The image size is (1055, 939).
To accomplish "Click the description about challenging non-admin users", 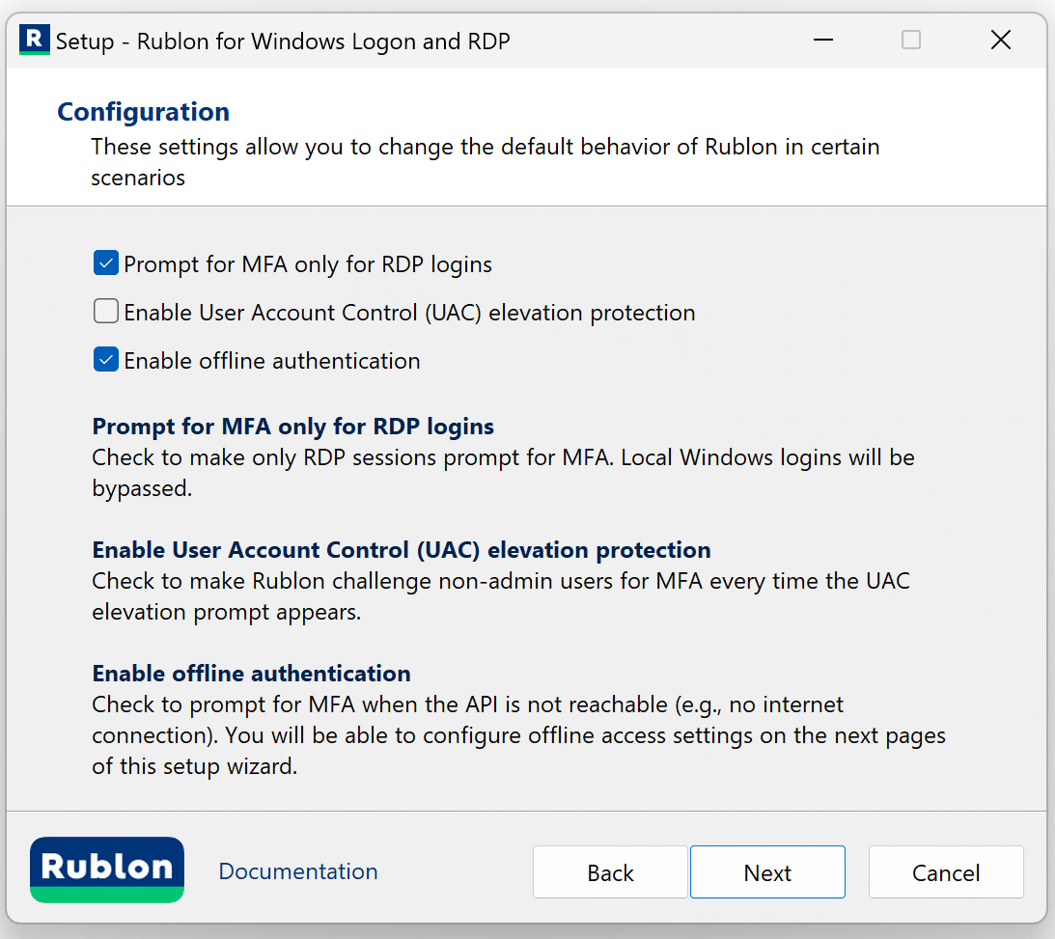I will (500, 596).
